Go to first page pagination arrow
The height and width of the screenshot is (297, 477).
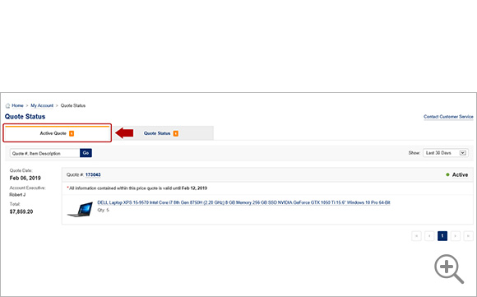[416, 236]
